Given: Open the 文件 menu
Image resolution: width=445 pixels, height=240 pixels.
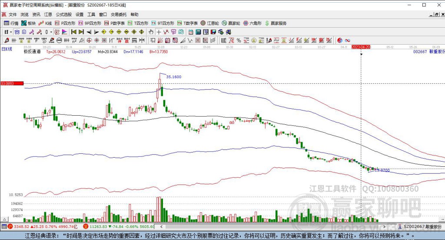Looking at the screenshot, I should (13, 14).
